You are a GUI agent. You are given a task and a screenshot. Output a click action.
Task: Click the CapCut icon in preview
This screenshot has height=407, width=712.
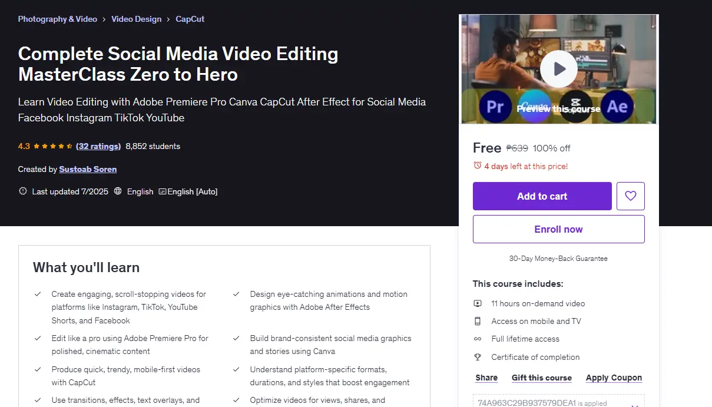pyautogui.click(x=576, y=106)
